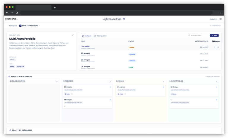Edit Q1 Analyse using the pencil action
Screen dimensions: 228x138
(x=214, y=47)
